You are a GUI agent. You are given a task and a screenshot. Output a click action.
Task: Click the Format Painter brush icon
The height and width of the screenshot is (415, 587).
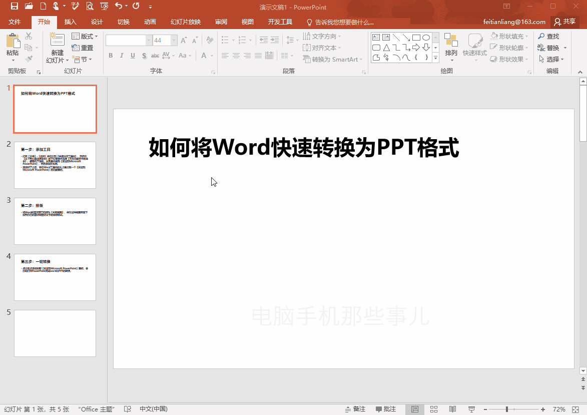tap(29, 59)
